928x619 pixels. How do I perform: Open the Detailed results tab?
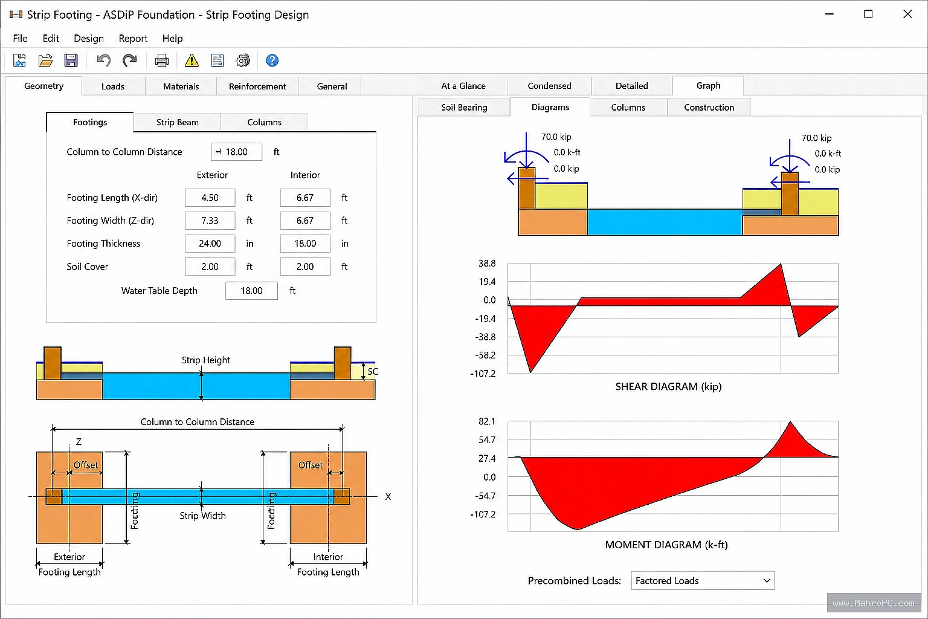pyautogui.click(x=632, y=86)
